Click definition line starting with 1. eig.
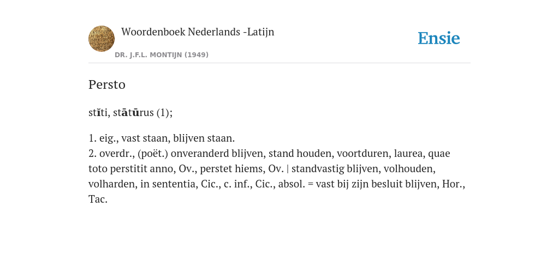 (x=162, y=138)
